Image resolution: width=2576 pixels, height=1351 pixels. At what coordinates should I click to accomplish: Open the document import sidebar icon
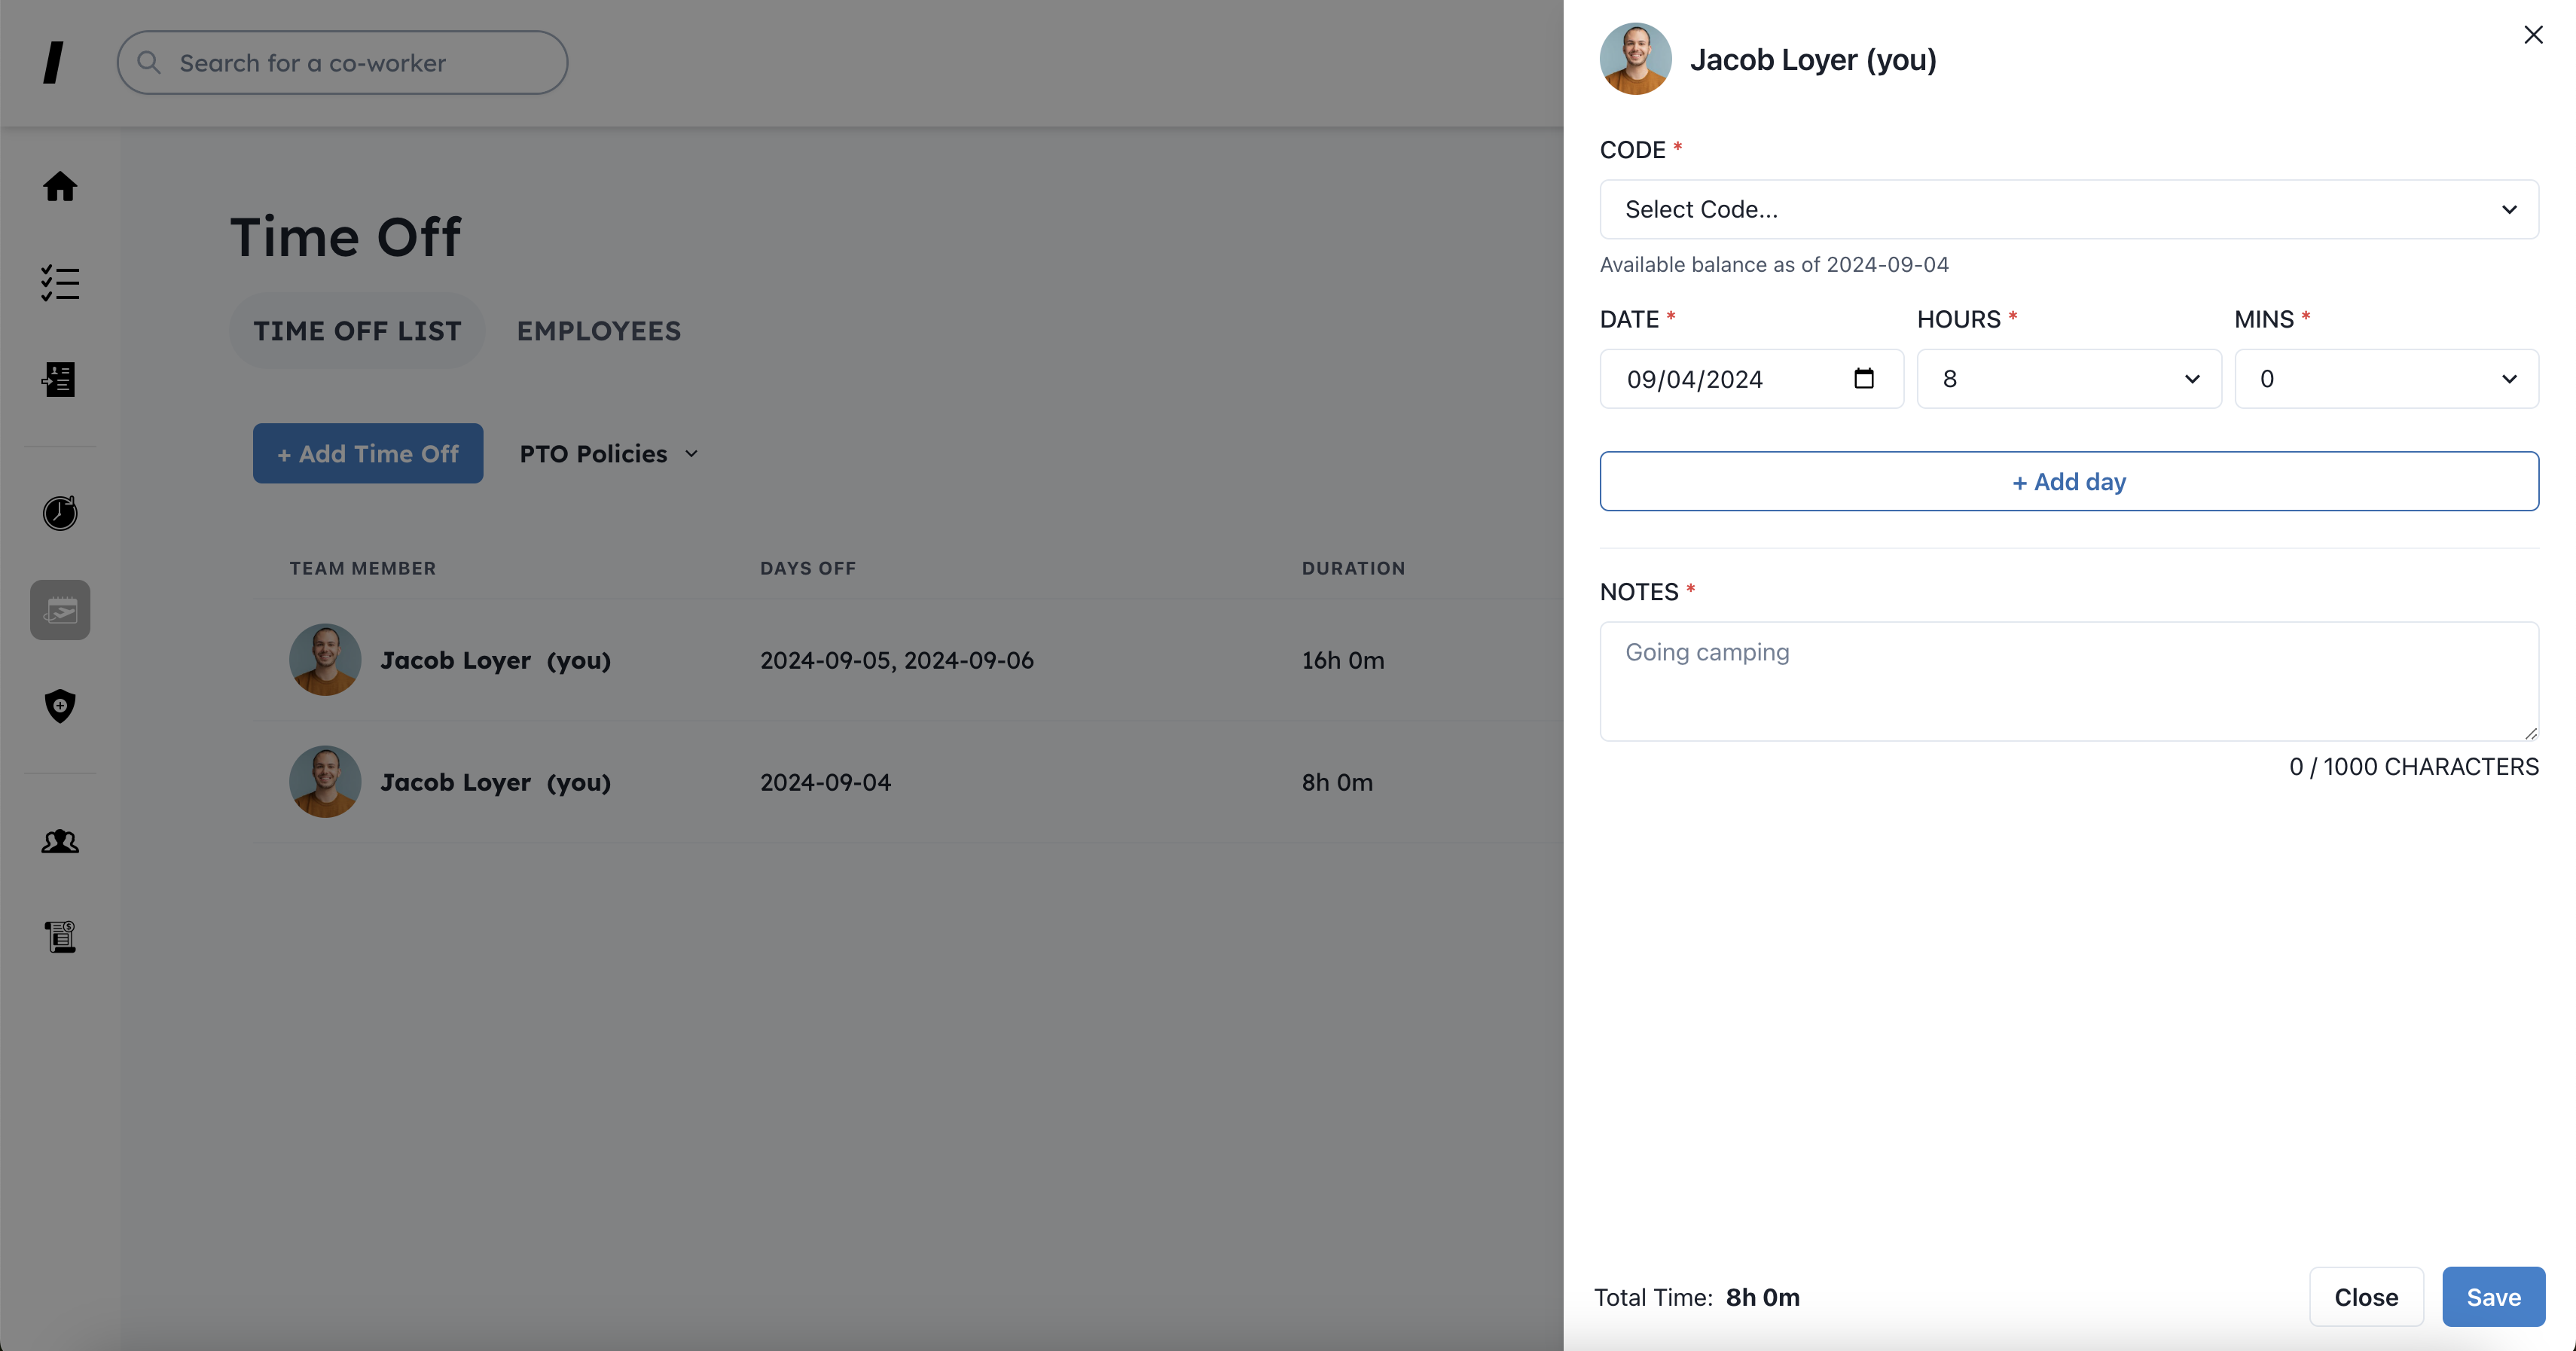(60, 379)
